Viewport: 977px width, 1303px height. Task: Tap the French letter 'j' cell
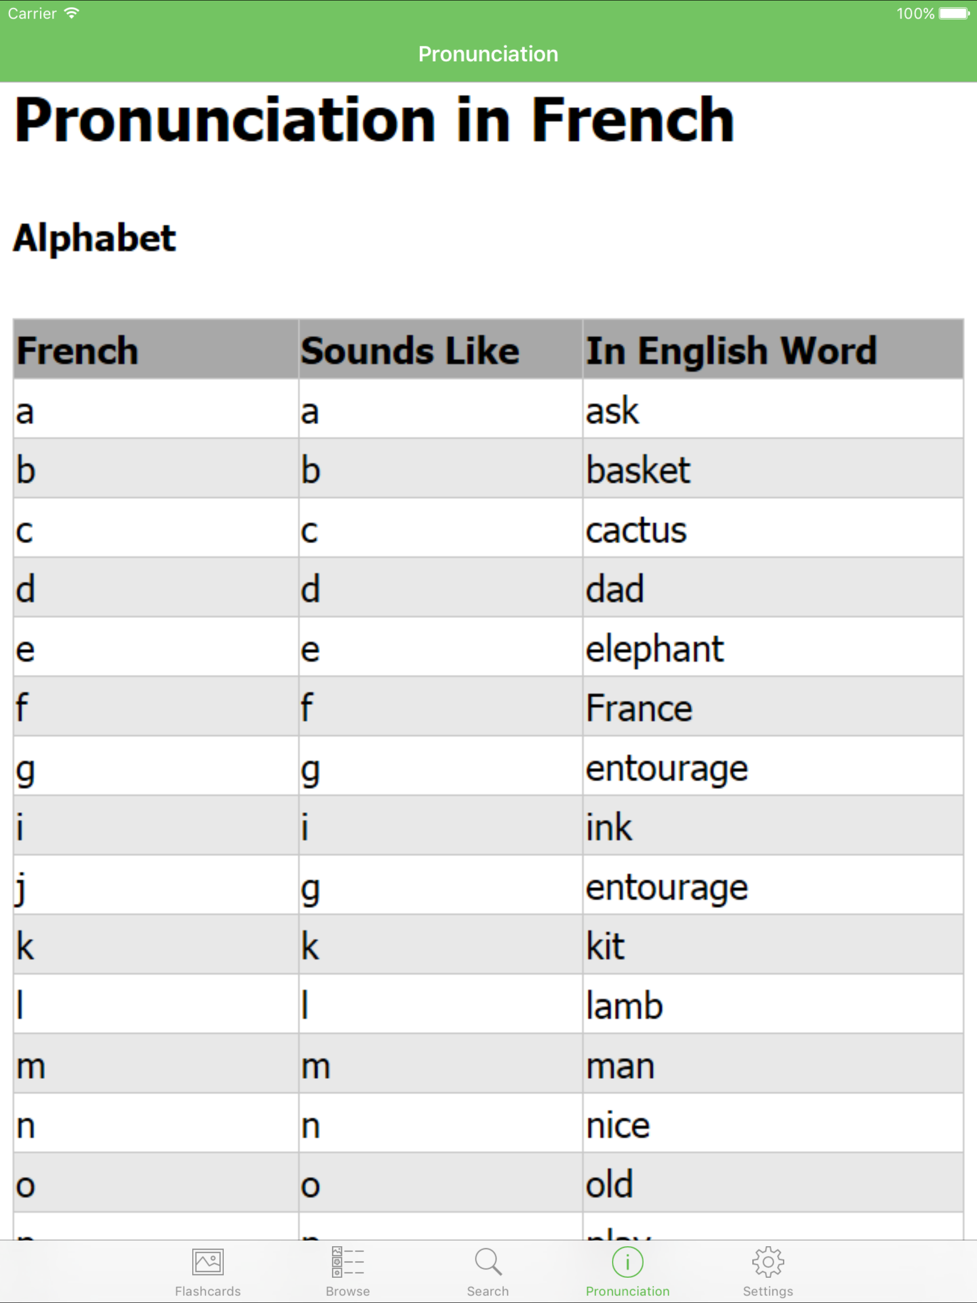[21, 888]
